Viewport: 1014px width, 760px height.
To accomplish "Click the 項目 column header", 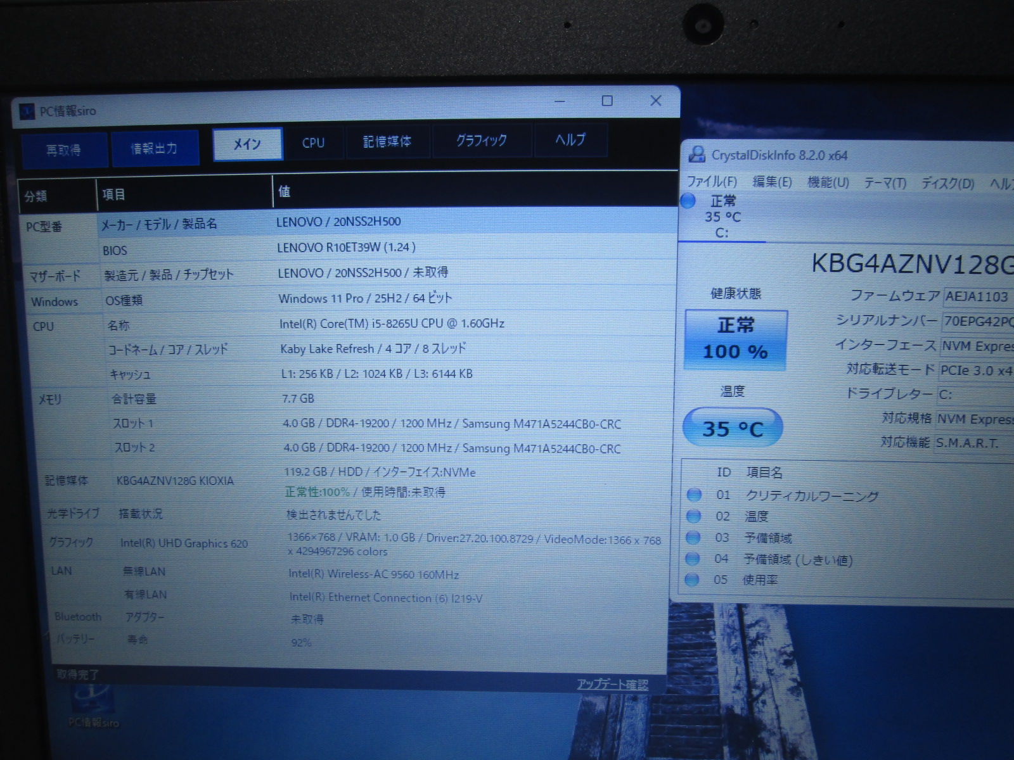I will coord(184,193).
